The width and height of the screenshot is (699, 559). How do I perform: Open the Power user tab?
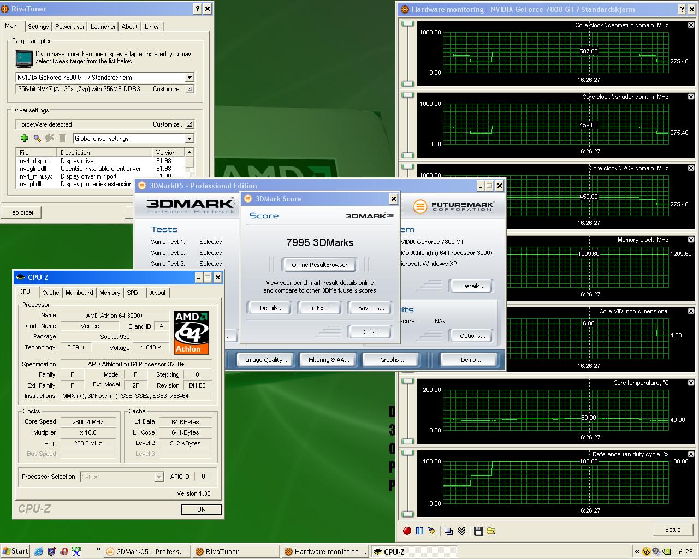(70, 27)
